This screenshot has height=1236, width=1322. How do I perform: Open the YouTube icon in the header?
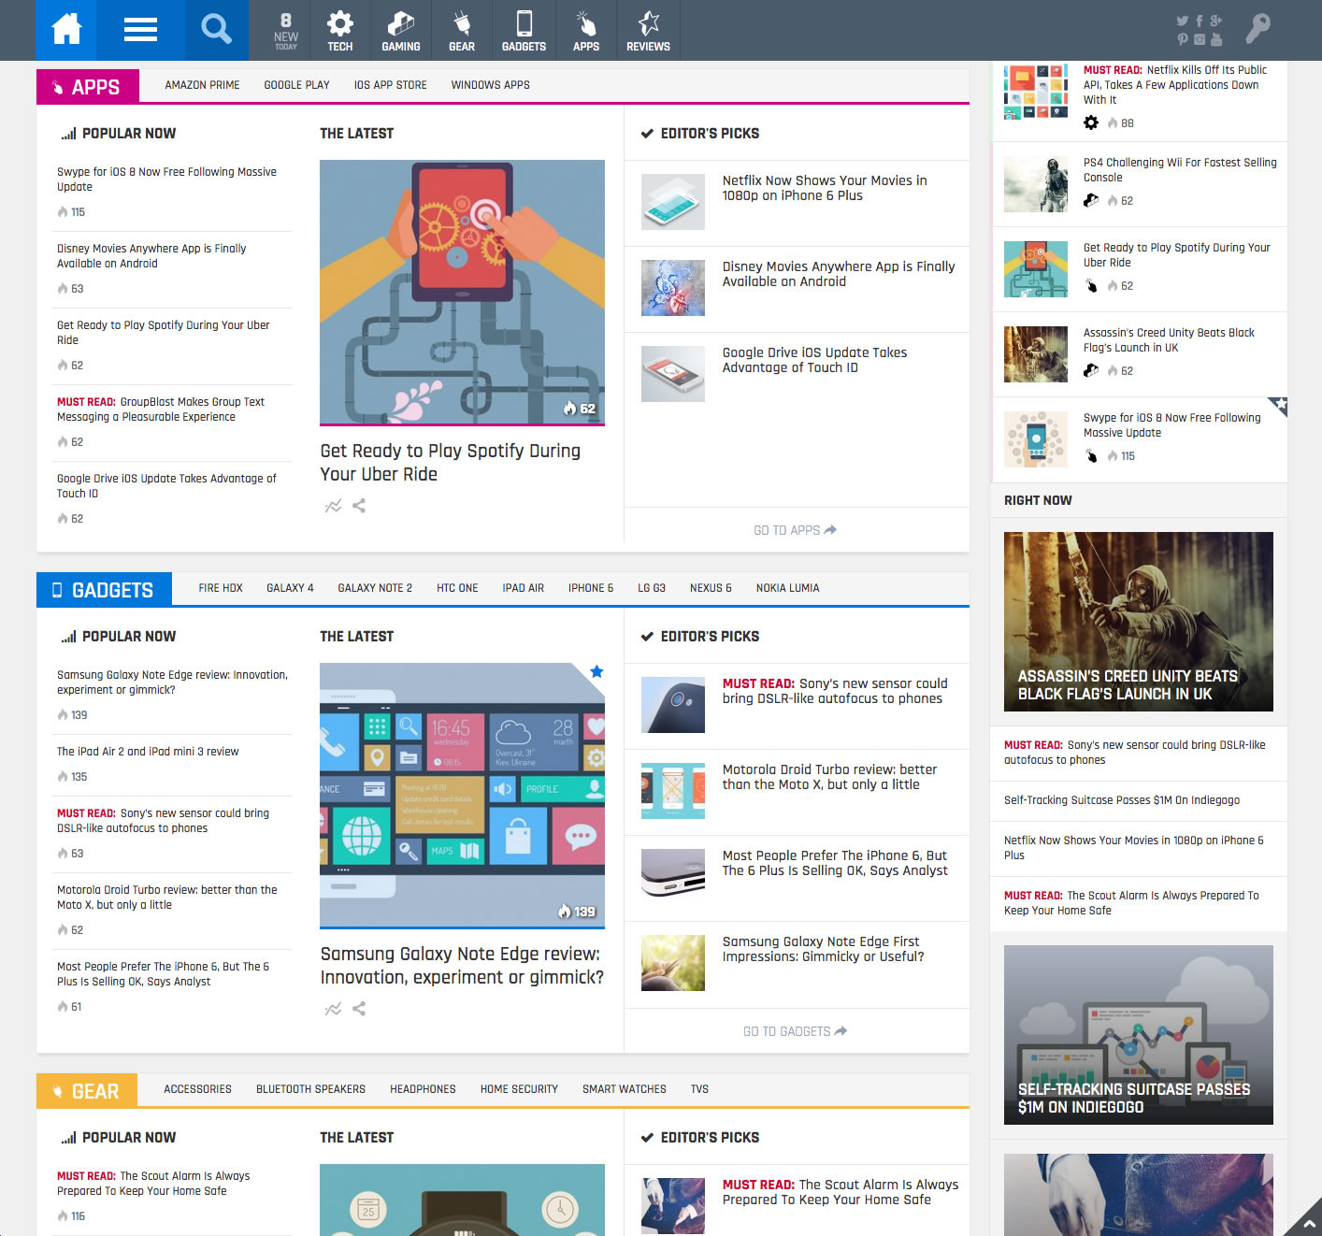point(1215,39)
